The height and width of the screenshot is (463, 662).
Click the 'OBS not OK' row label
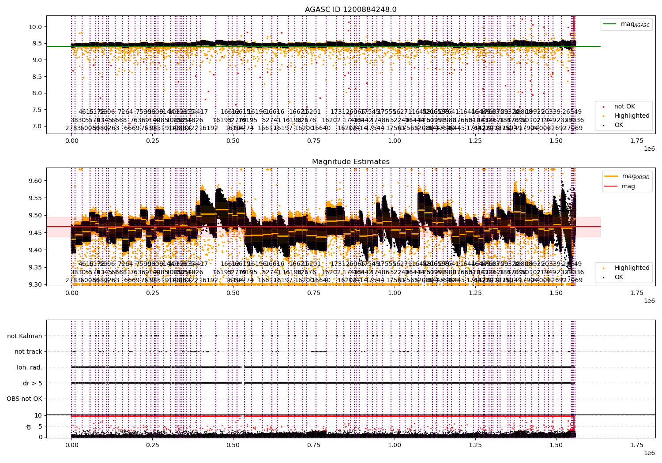click(24, 399)
